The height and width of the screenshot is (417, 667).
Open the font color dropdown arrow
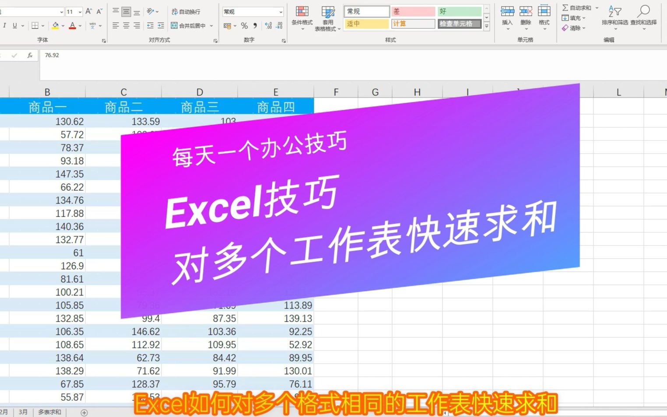coord(80,26)
